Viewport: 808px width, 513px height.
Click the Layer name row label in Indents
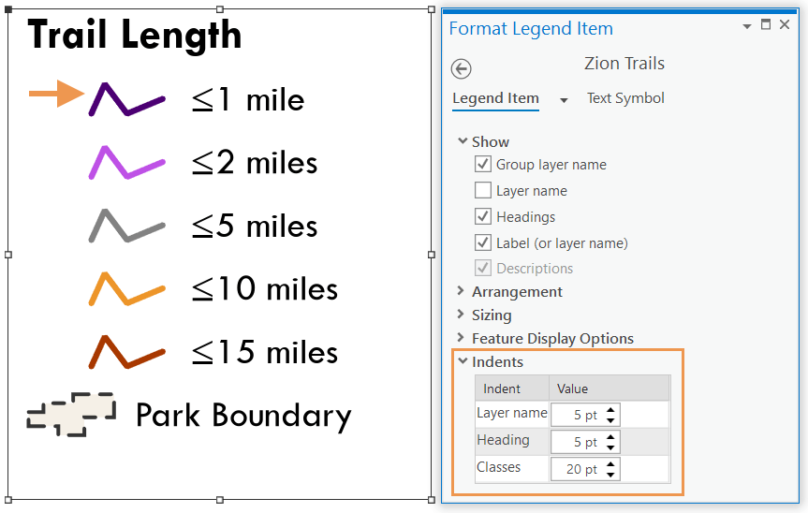[512, 413]
